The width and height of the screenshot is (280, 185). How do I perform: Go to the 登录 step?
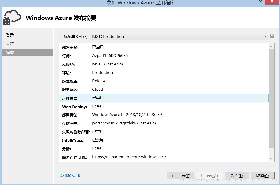[x=10, y=35]
